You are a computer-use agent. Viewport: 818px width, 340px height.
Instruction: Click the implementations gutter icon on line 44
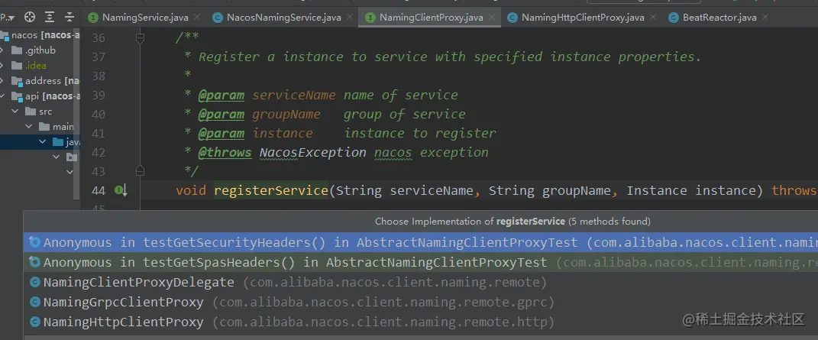[121, 191]
